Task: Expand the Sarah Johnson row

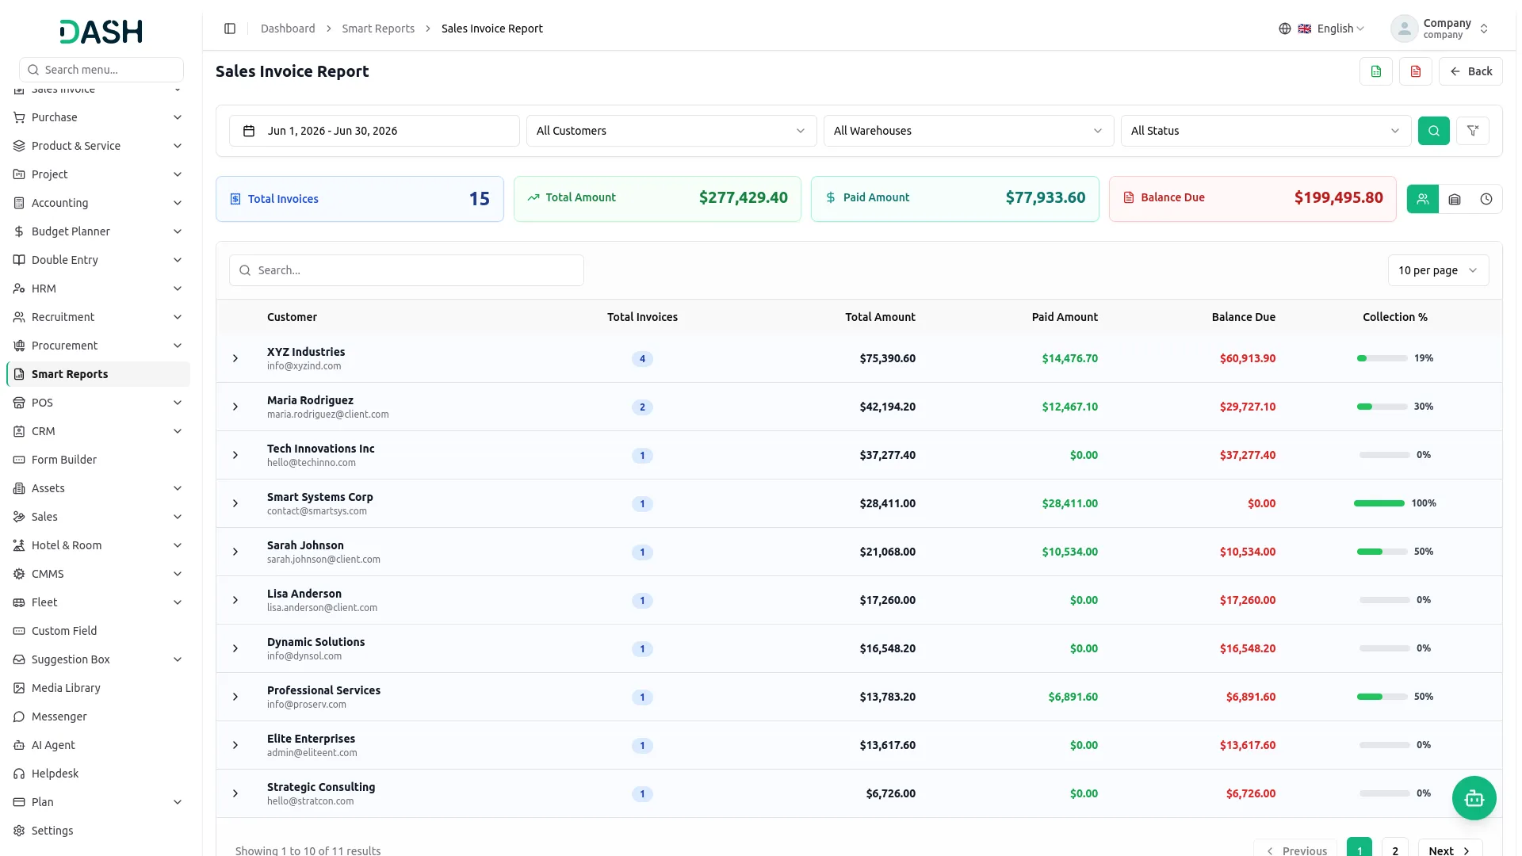Action: click(x=235, y=552)
